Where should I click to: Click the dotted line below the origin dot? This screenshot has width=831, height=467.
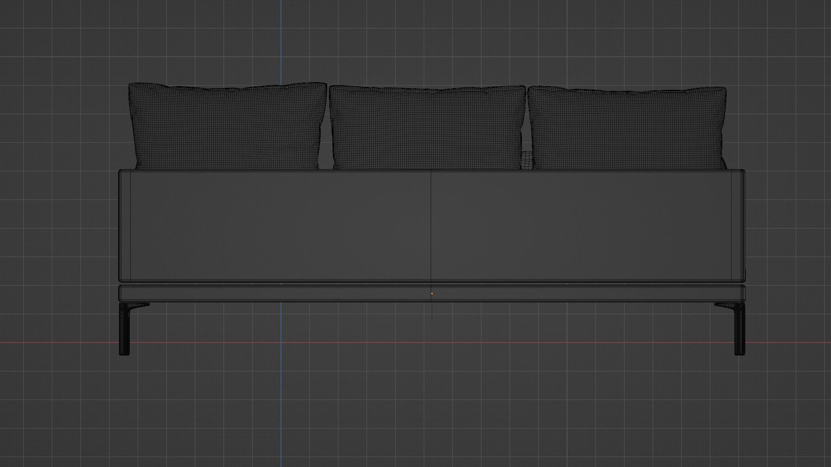click(432, 310)
